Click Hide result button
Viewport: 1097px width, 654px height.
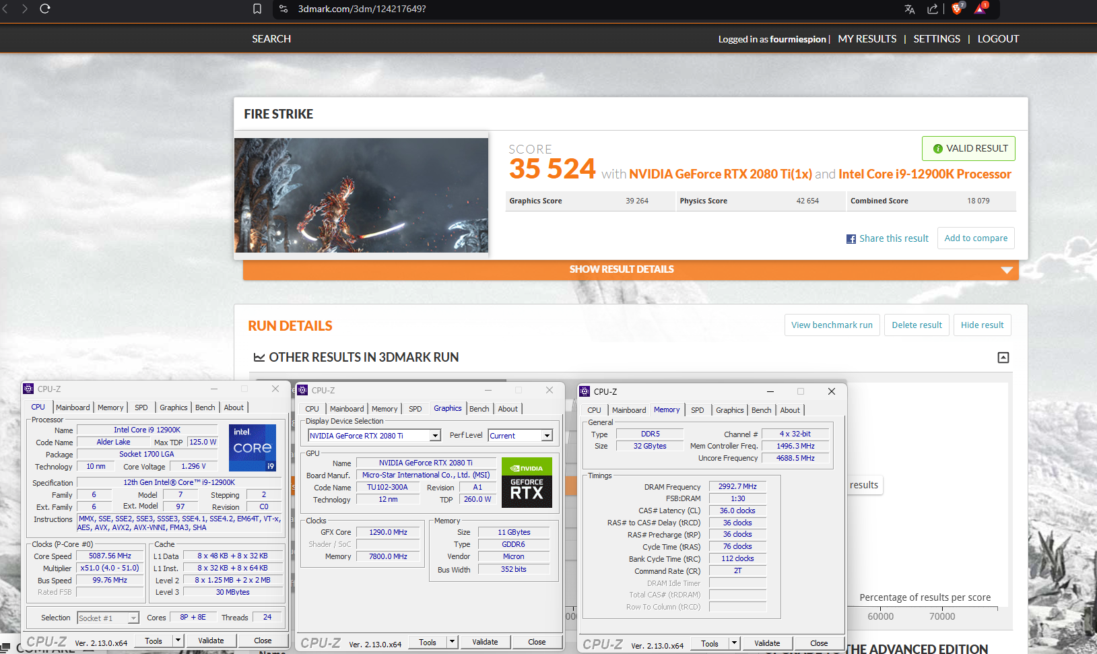pos(982,325)
